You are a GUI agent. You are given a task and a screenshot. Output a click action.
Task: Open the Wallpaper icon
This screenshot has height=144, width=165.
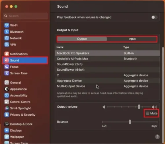(7, 137)
